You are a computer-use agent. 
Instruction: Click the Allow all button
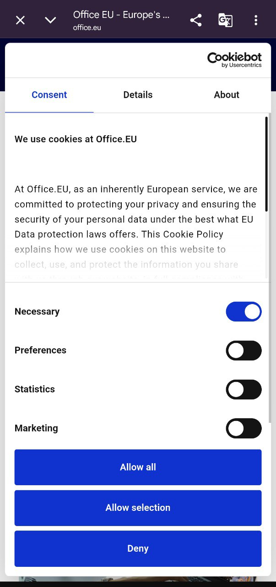click(138, 467)
